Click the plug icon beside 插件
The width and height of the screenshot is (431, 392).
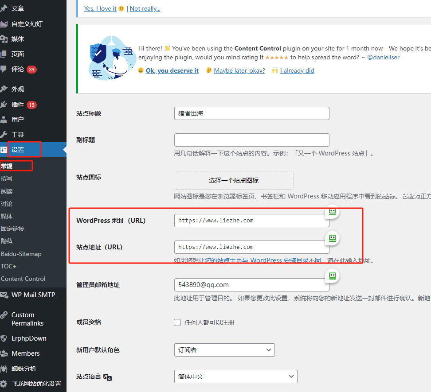[x=4, y=105]
